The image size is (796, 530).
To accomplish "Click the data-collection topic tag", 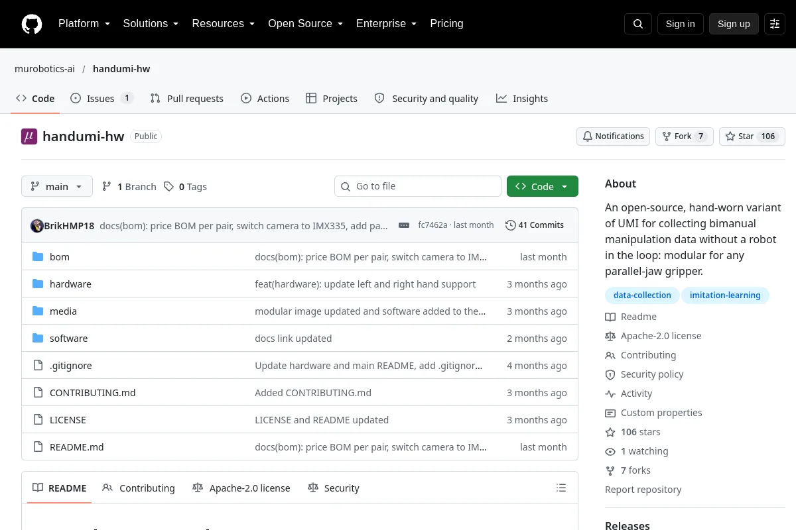I will coord(642,295).
